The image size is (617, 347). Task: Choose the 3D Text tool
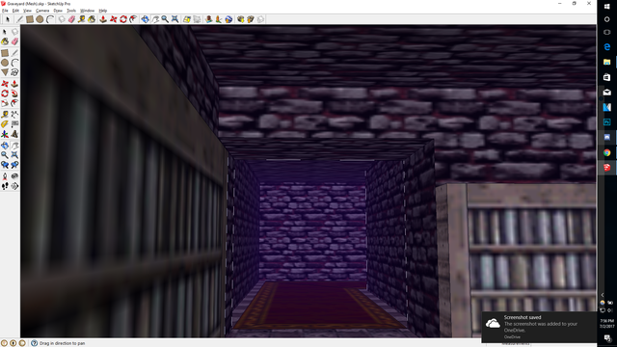14,134
